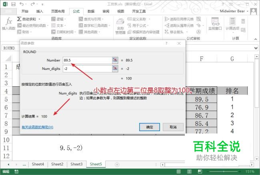Click Trace Dependents (追踪从属单元格)

click(179, 26)
